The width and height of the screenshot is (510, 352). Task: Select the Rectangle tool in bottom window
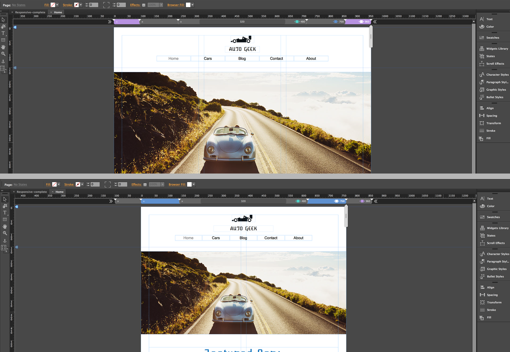[x=5, y=219]
